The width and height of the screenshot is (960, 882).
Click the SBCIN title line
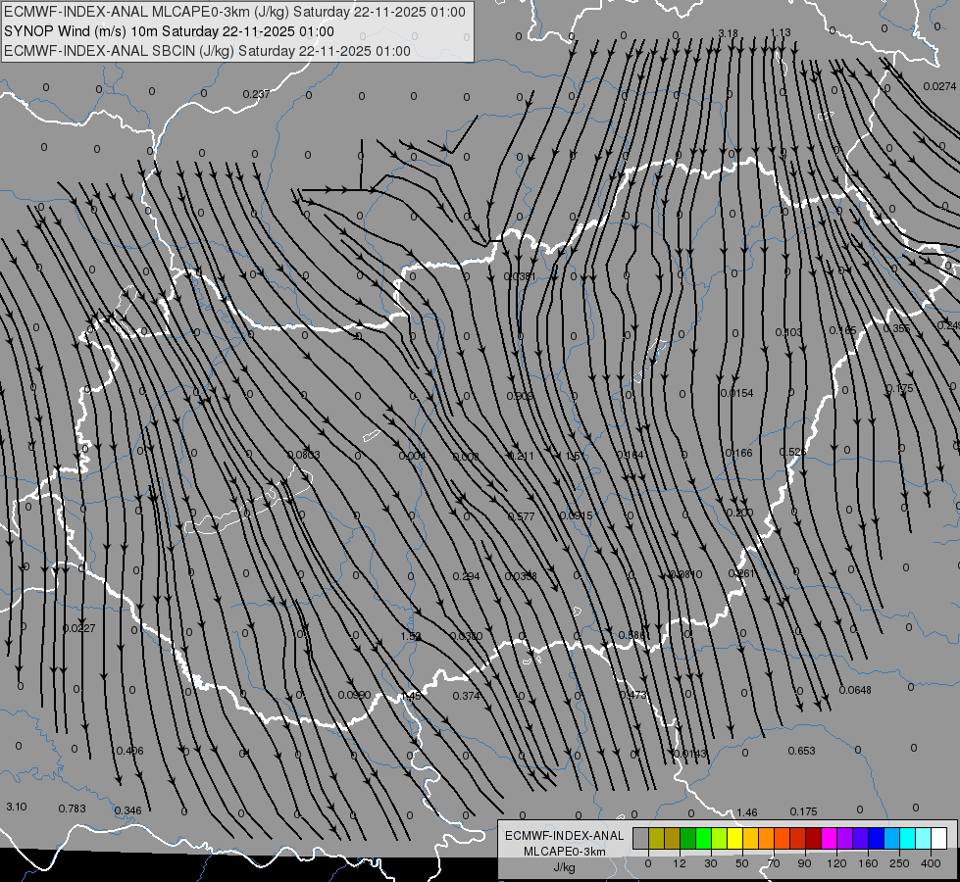point(207,51)
